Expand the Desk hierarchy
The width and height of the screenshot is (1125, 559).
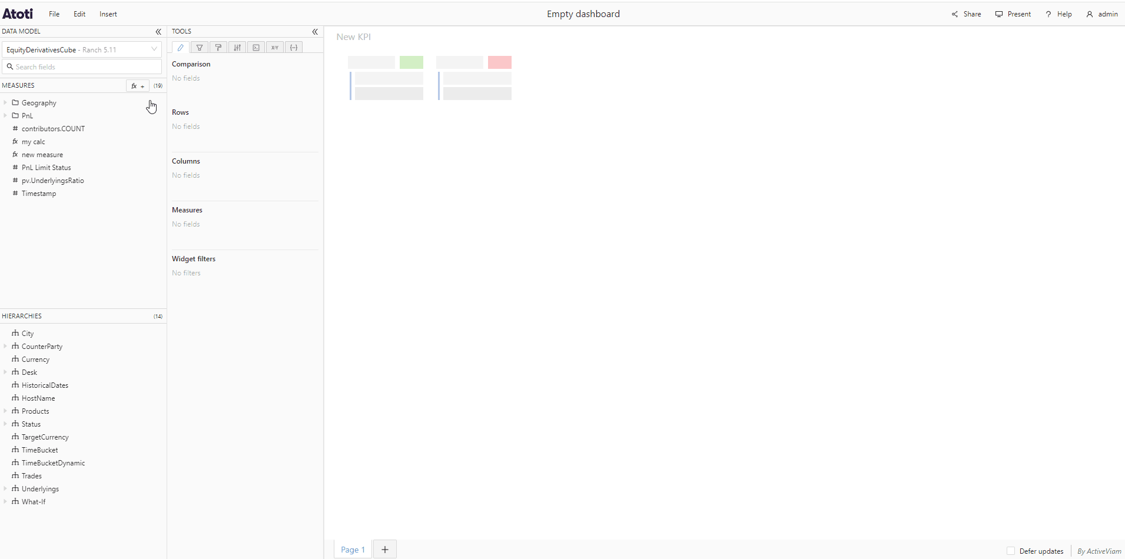(x=5, y=372)
